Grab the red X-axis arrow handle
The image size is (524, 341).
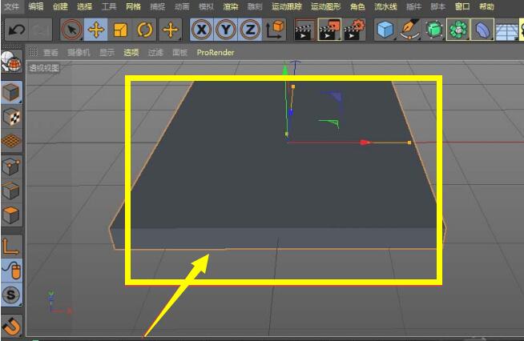[365, 142]
